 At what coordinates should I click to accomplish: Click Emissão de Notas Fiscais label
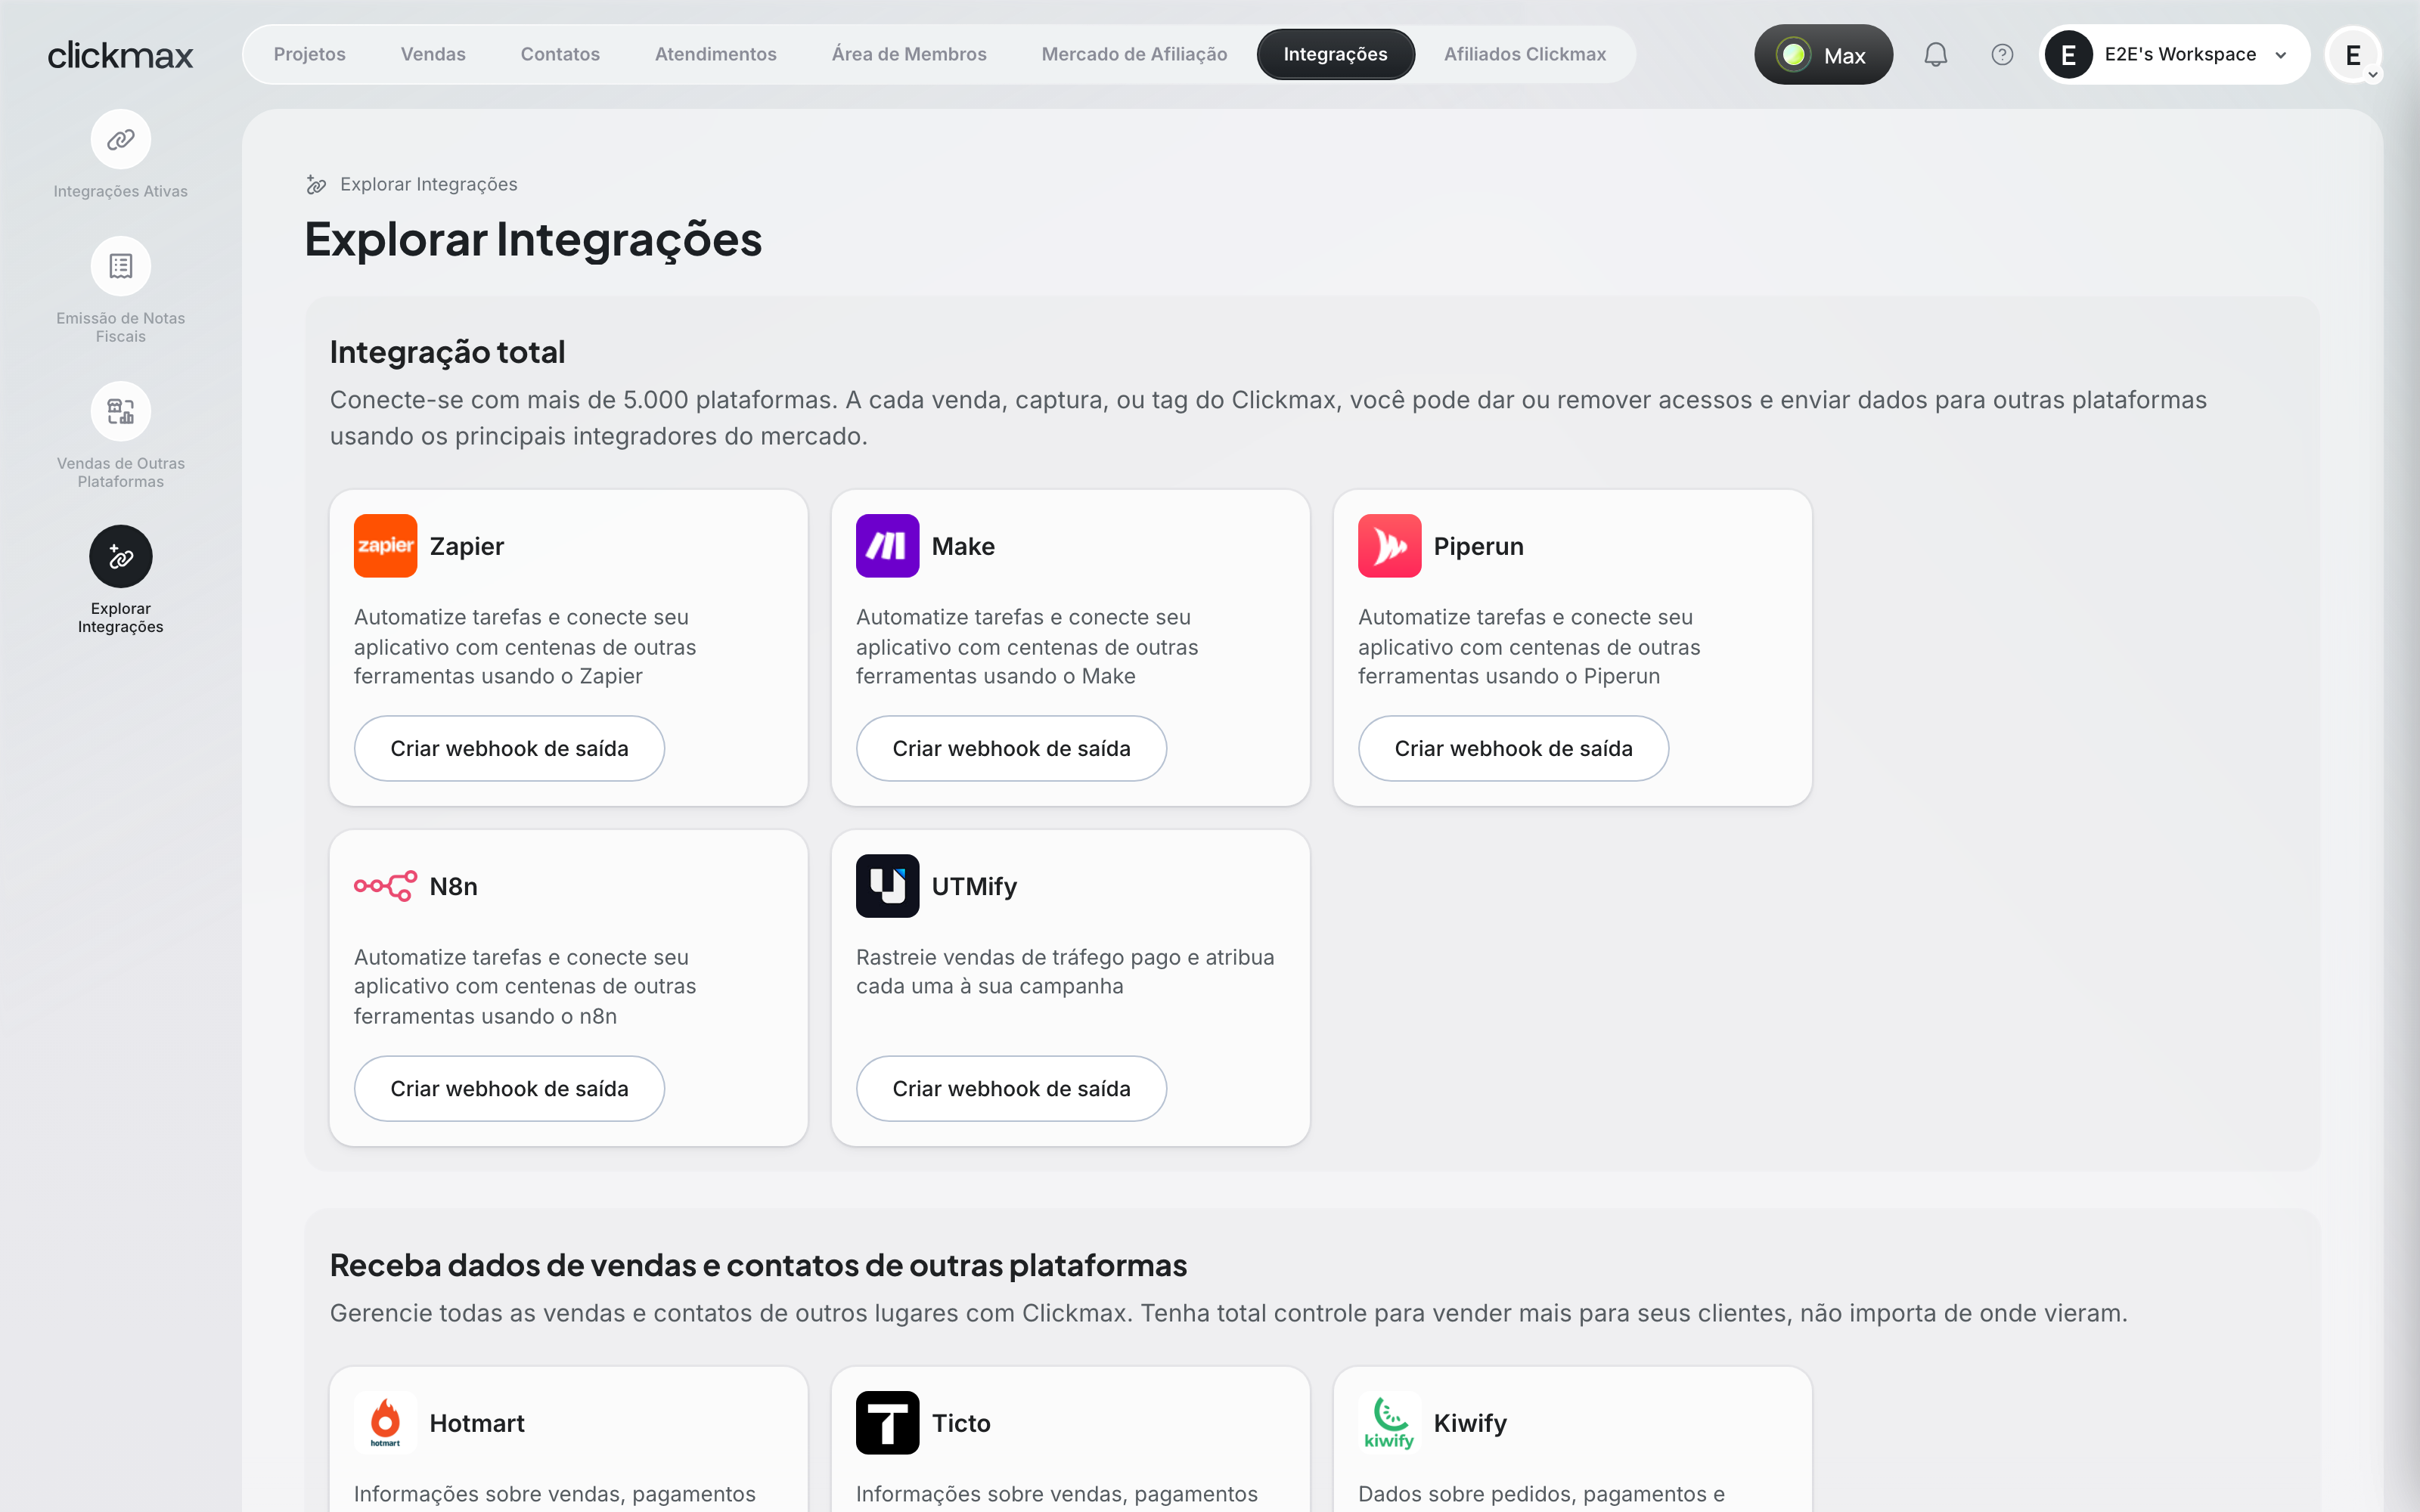121,327
